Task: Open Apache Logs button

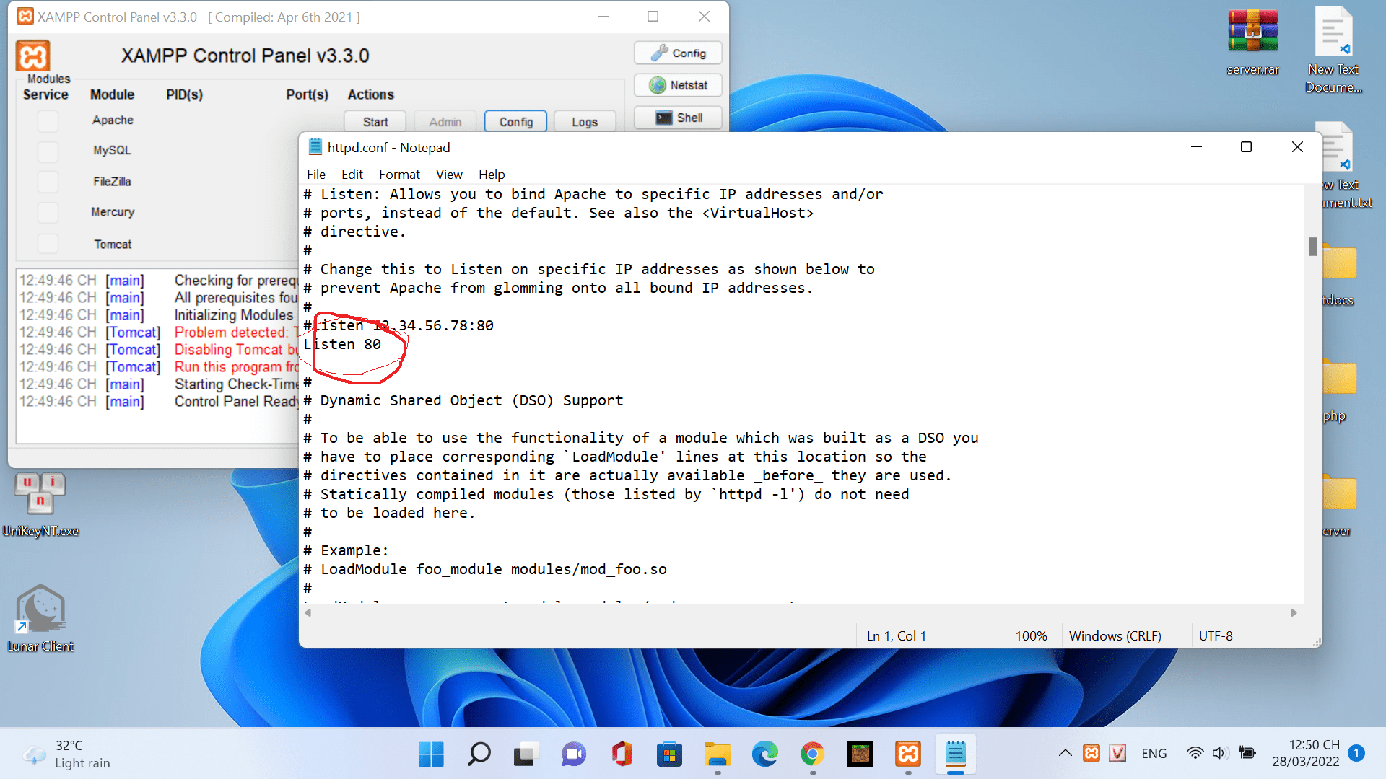Action: pos(585,122)
